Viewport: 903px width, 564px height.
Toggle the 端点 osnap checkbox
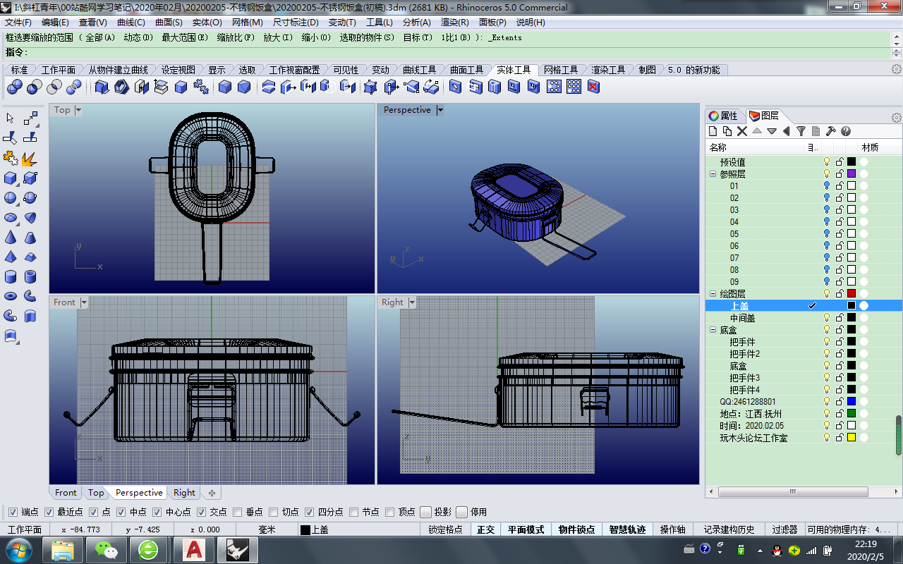13,512
